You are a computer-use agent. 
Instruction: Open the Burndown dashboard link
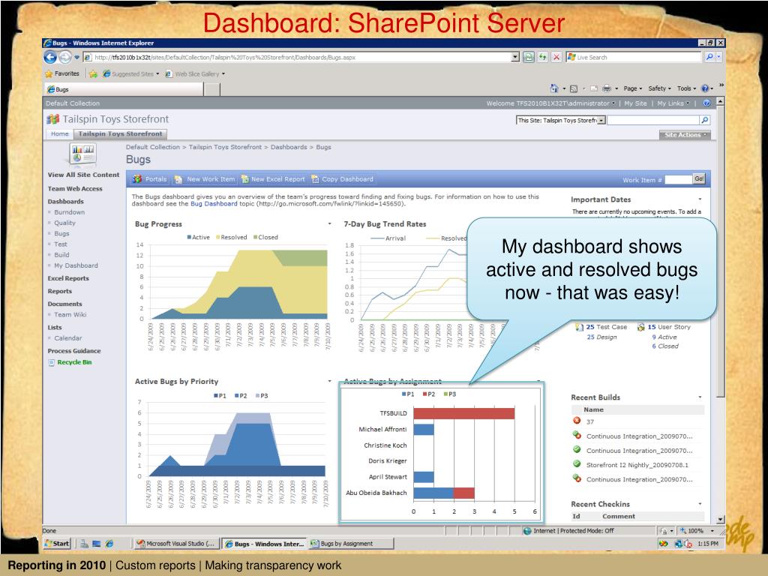click(x=70, y=212)
